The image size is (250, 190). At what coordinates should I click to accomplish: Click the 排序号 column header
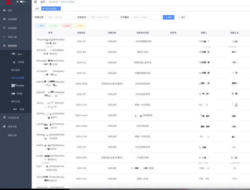(x=173, y=33)
